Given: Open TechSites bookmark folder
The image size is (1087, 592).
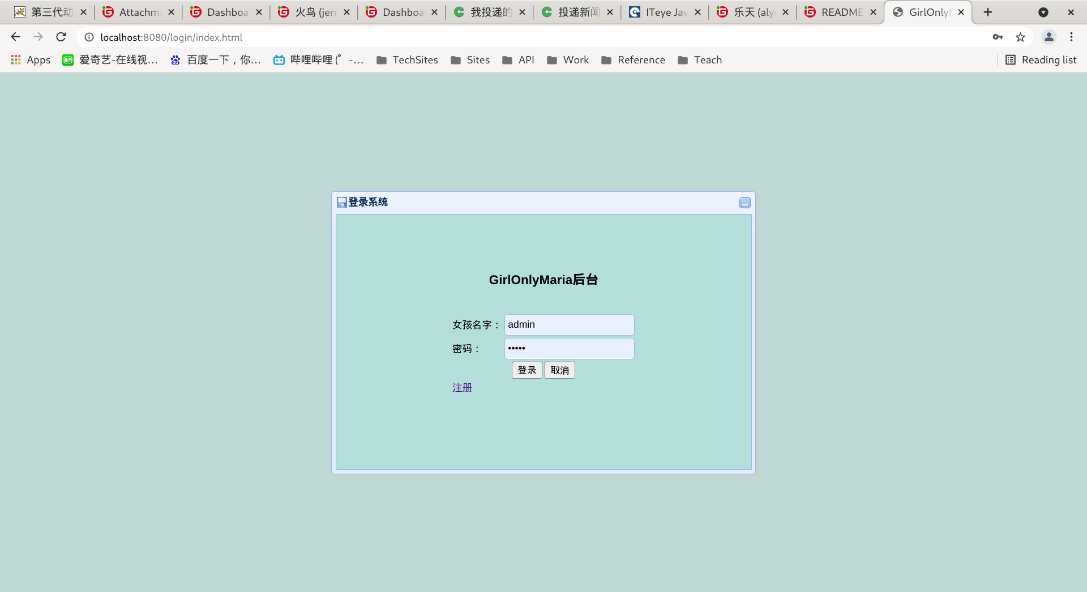Looking at the screenshot, I should coord(407,60).
